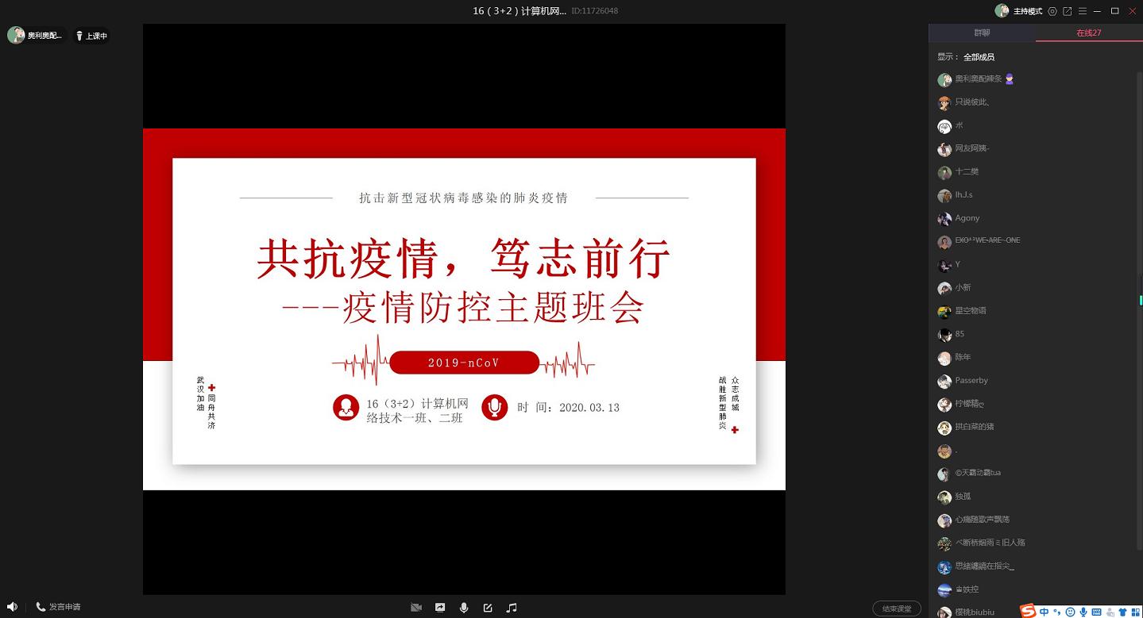Click the Sogou input method logo
This screenshot has width=1143, height=618.
[1028, 611]
